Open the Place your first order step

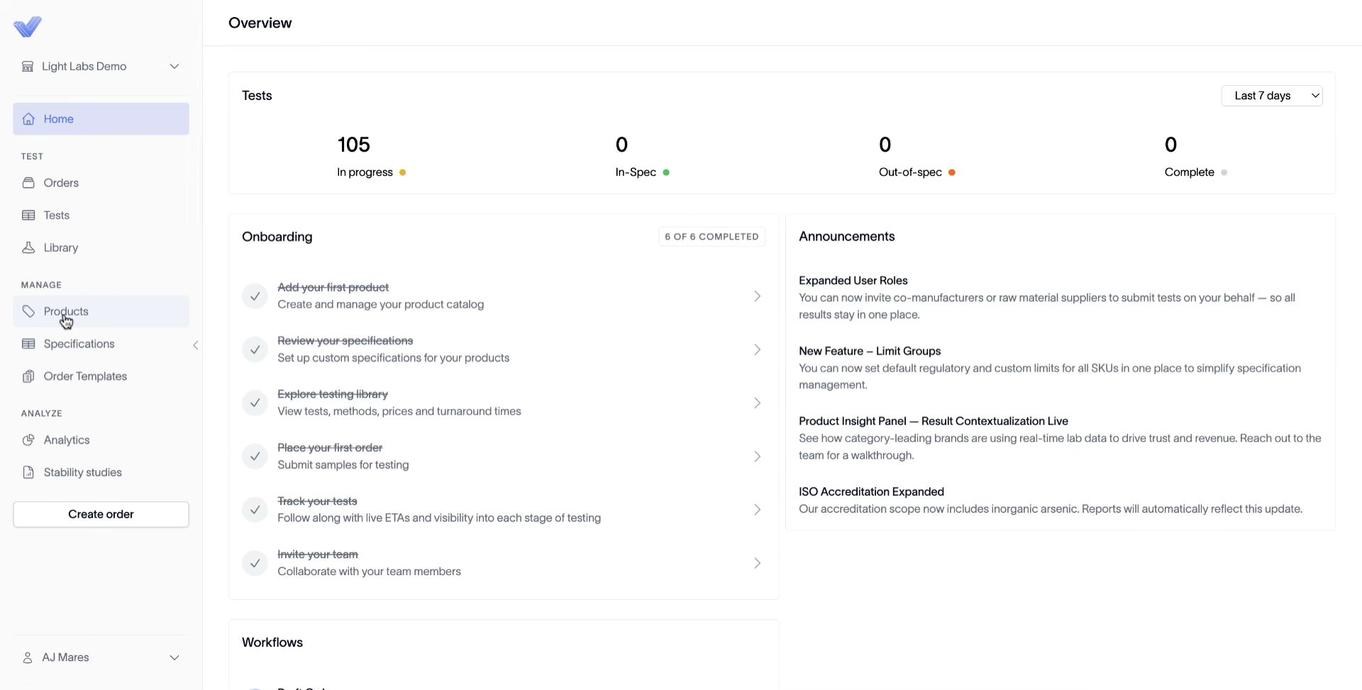503,456
